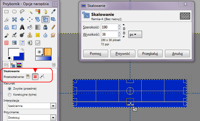Pick the Color Picker eyedropper tool
The width and height of the screenshot is (200, 121).
53,12
